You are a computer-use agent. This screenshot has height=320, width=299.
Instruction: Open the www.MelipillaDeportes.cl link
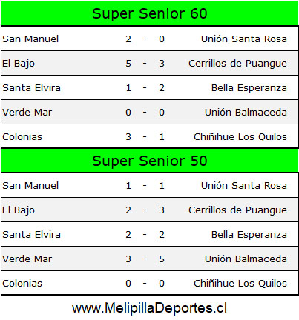tap(149, 308)
